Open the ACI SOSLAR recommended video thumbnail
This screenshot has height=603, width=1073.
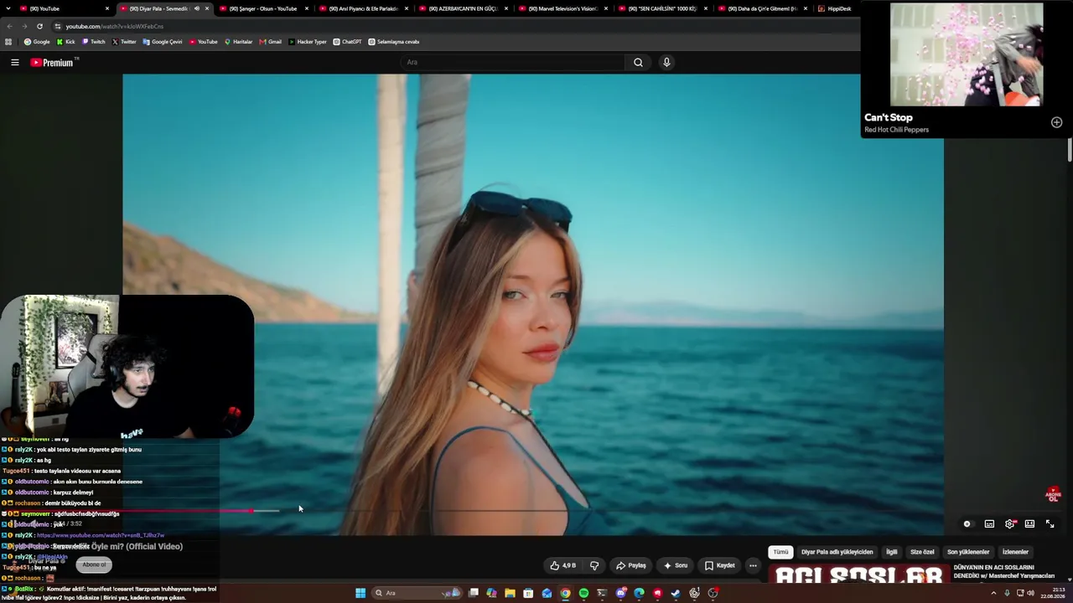(x=859, y=575)
